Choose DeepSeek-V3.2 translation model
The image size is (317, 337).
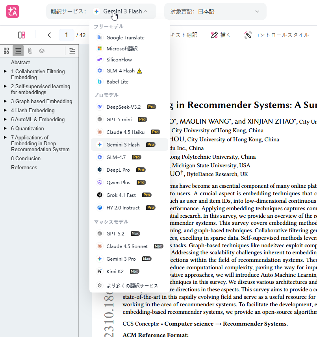click(123, 107)
